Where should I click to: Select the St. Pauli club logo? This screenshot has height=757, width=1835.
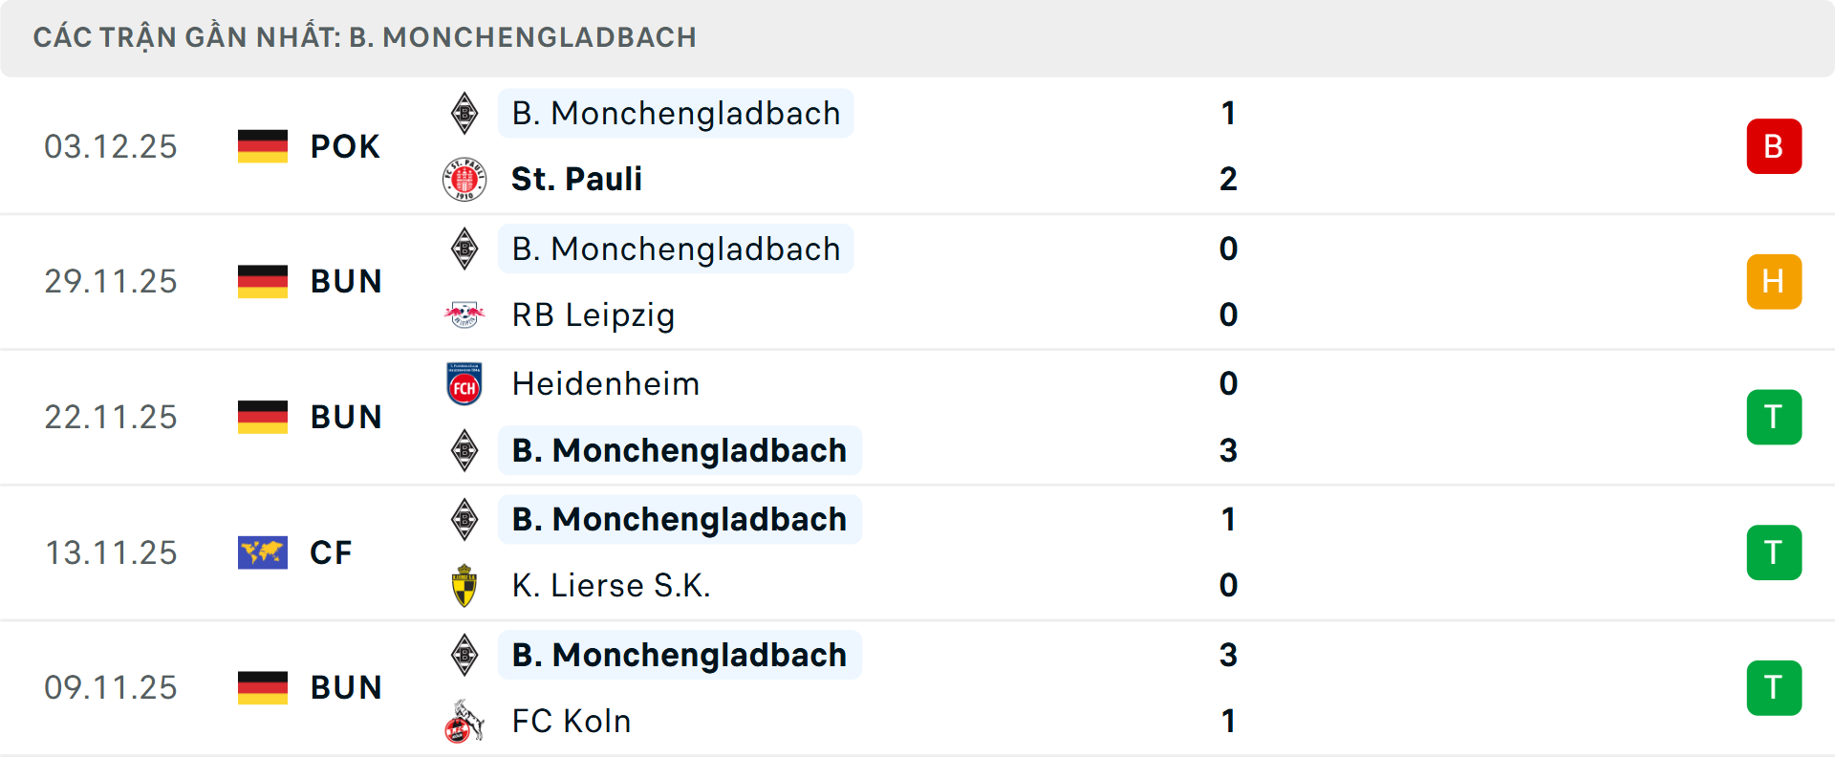[465, 178]
